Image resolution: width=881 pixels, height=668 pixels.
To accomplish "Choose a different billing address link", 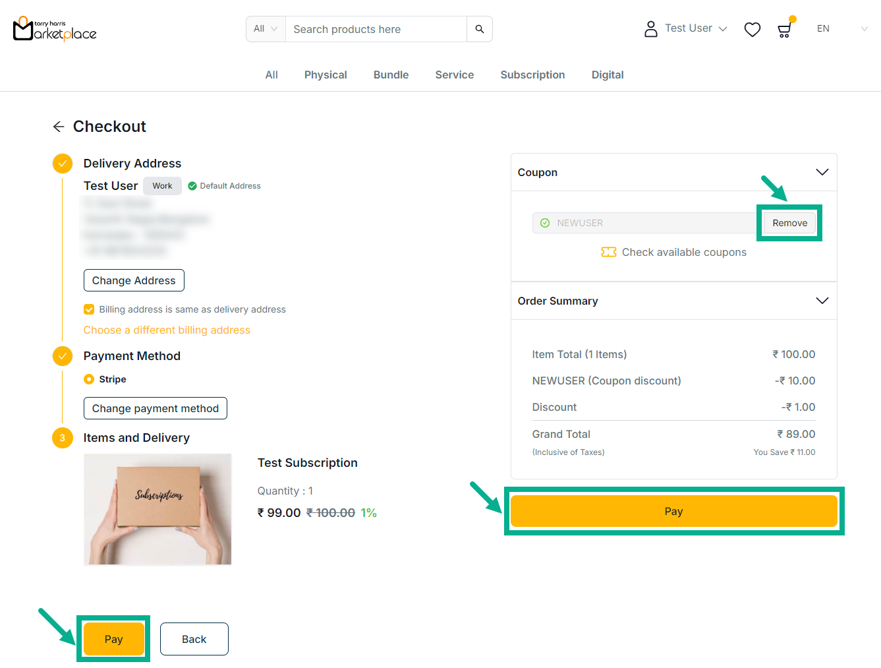I will (x=167, y=330).
